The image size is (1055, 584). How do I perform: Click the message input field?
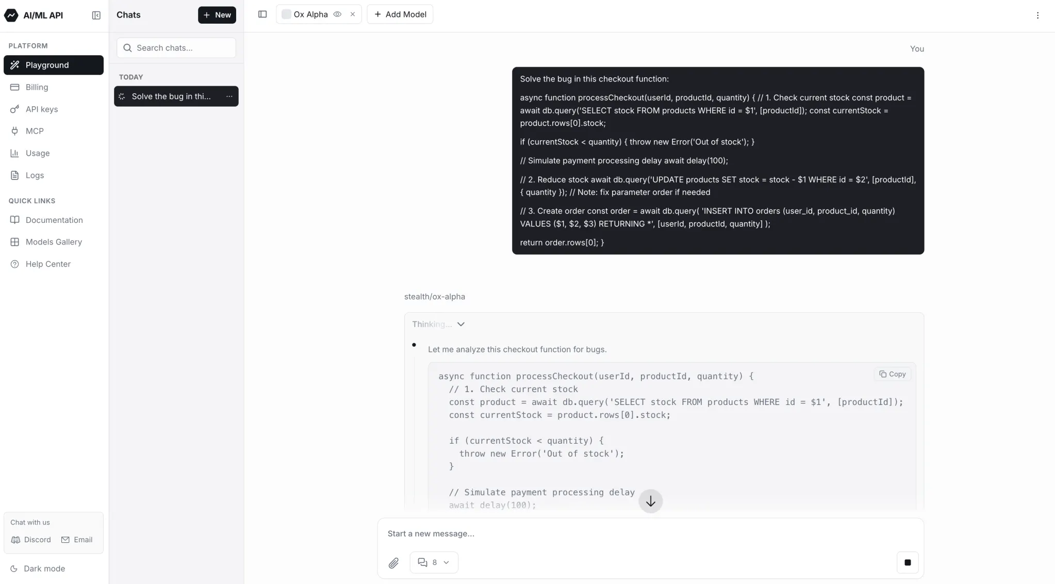651,533
